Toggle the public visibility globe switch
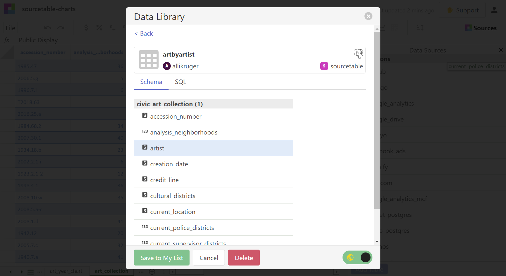Screen dimensions: 506x276 click(357, 258)
